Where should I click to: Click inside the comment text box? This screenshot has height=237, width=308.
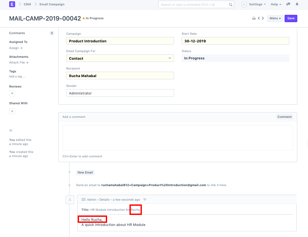coord(177,138)
